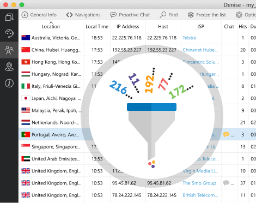Viewport: 256px width, 203px height.
Task: Click local time 18:53 cell
Action: [97, 38]
